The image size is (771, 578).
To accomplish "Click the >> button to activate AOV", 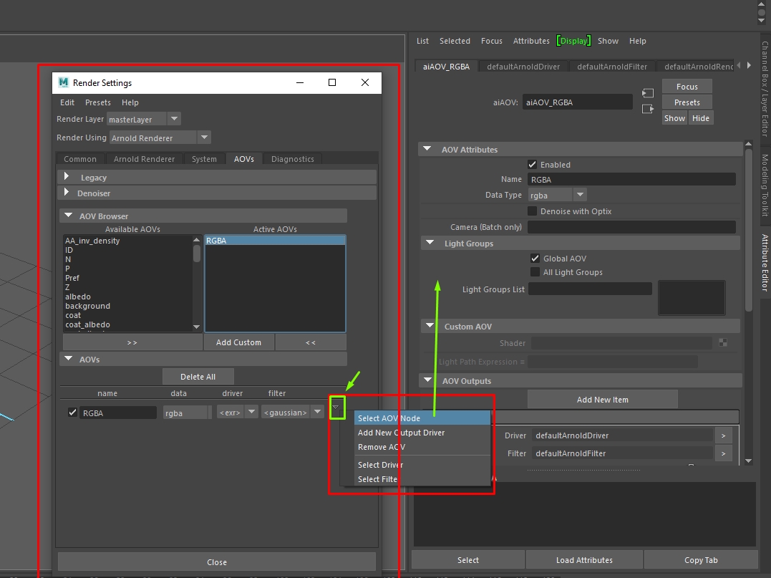I will click(x=132, y=342).
